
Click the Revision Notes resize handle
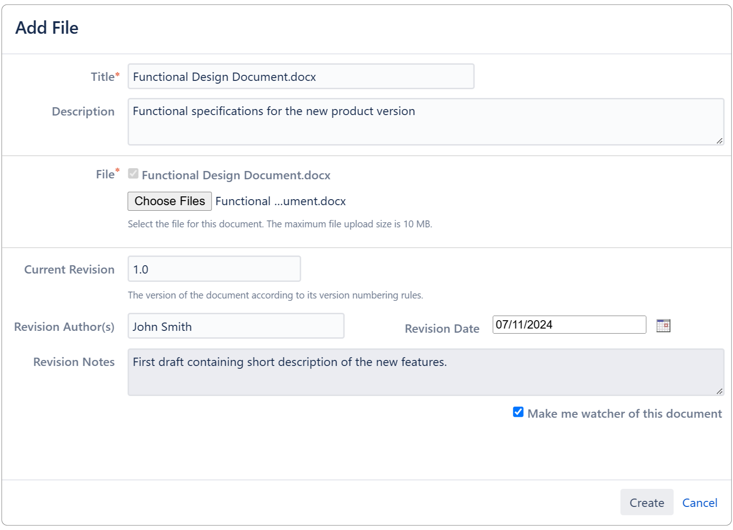point(719,391)
